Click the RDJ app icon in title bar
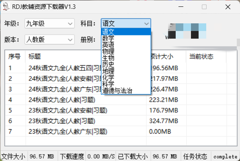 [x=6, y=7]
